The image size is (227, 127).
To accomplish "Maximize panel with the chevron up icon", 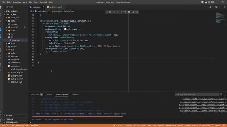I will [x=225, y=95].
